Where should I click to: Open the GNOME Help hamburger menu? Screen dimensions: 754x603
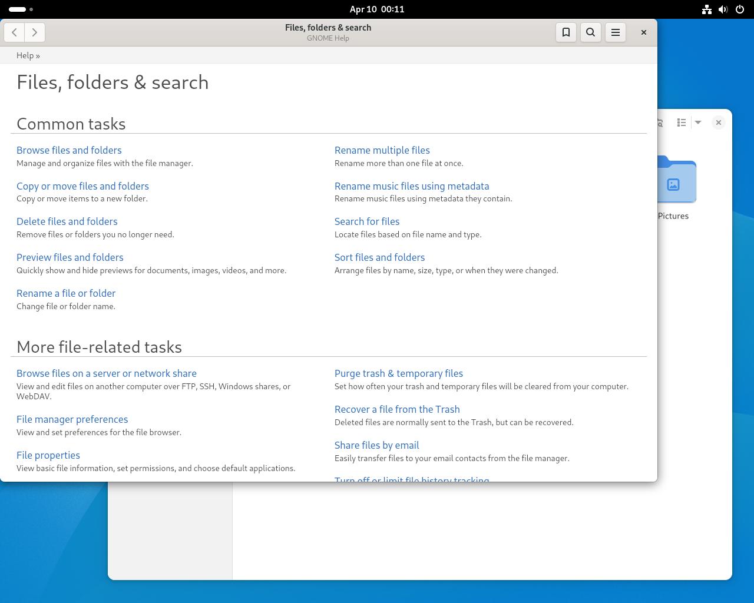click(x=616, y=32)
